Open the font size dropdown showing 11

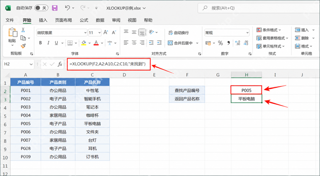click(99, 32)
